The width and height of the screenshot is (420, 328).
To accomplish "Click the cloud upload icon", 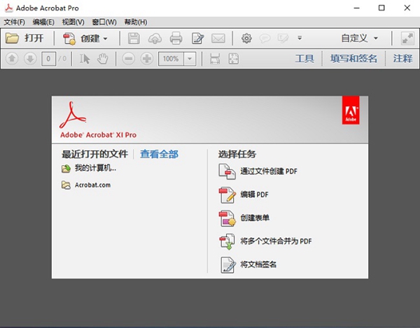I will [x=155, y=38].
